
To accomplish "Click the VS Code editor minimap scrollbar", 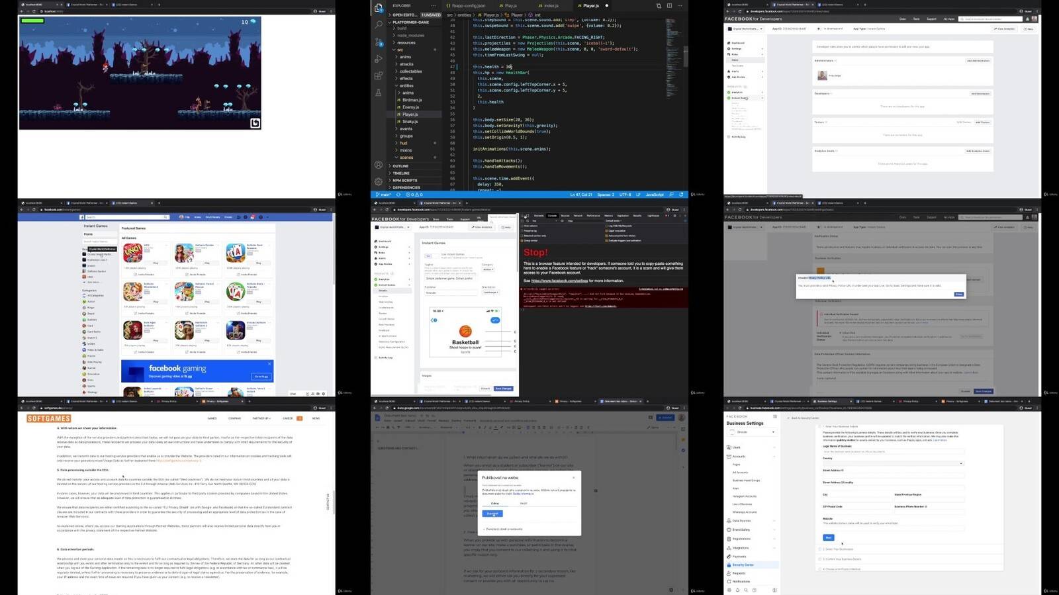I will (686, 56).
